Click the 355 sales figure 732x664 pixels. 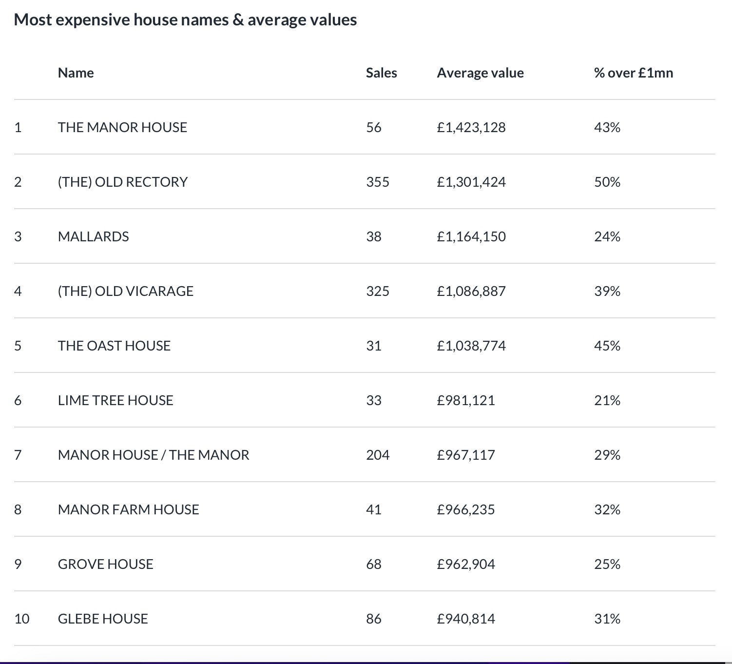pyautogui.click(x=378, y=182)
